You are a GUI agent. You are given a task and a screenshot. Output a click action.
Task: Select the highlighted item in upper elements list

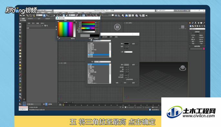pos(98,55)
